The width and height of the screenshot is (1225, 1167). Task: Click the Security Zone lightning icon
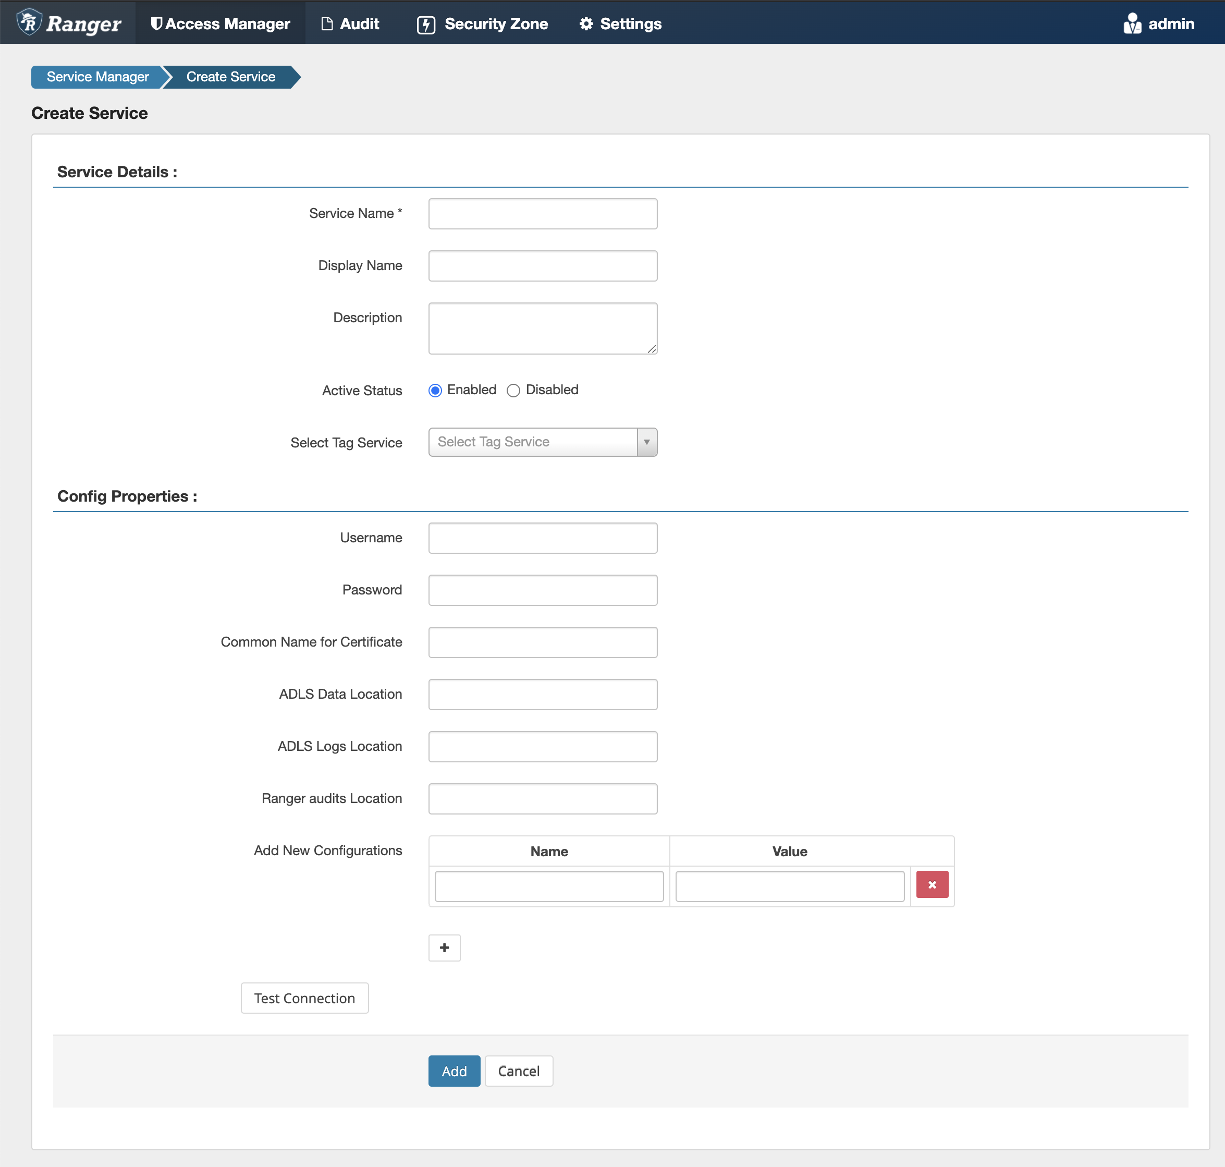[426, 25]
